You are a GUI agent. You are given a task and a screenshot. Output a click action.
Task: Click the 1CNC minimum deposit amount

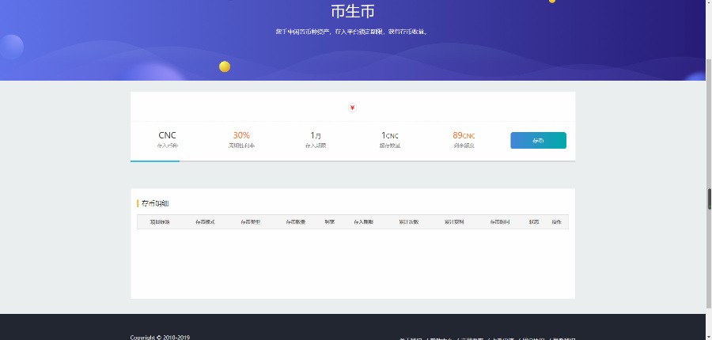point(390,135)
